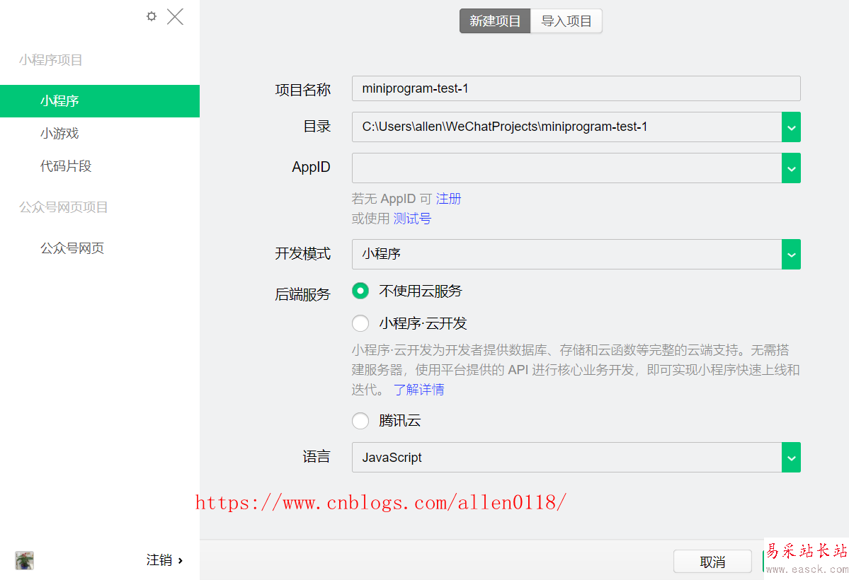Select 小游戏 in the sidebar
Viewport: 849px width, 580px height.
(59, 133)
